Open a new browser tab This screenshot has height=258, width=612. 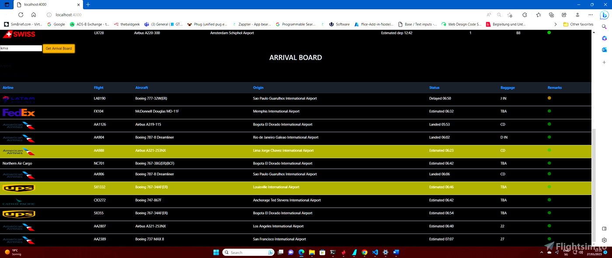coord(88,4)
